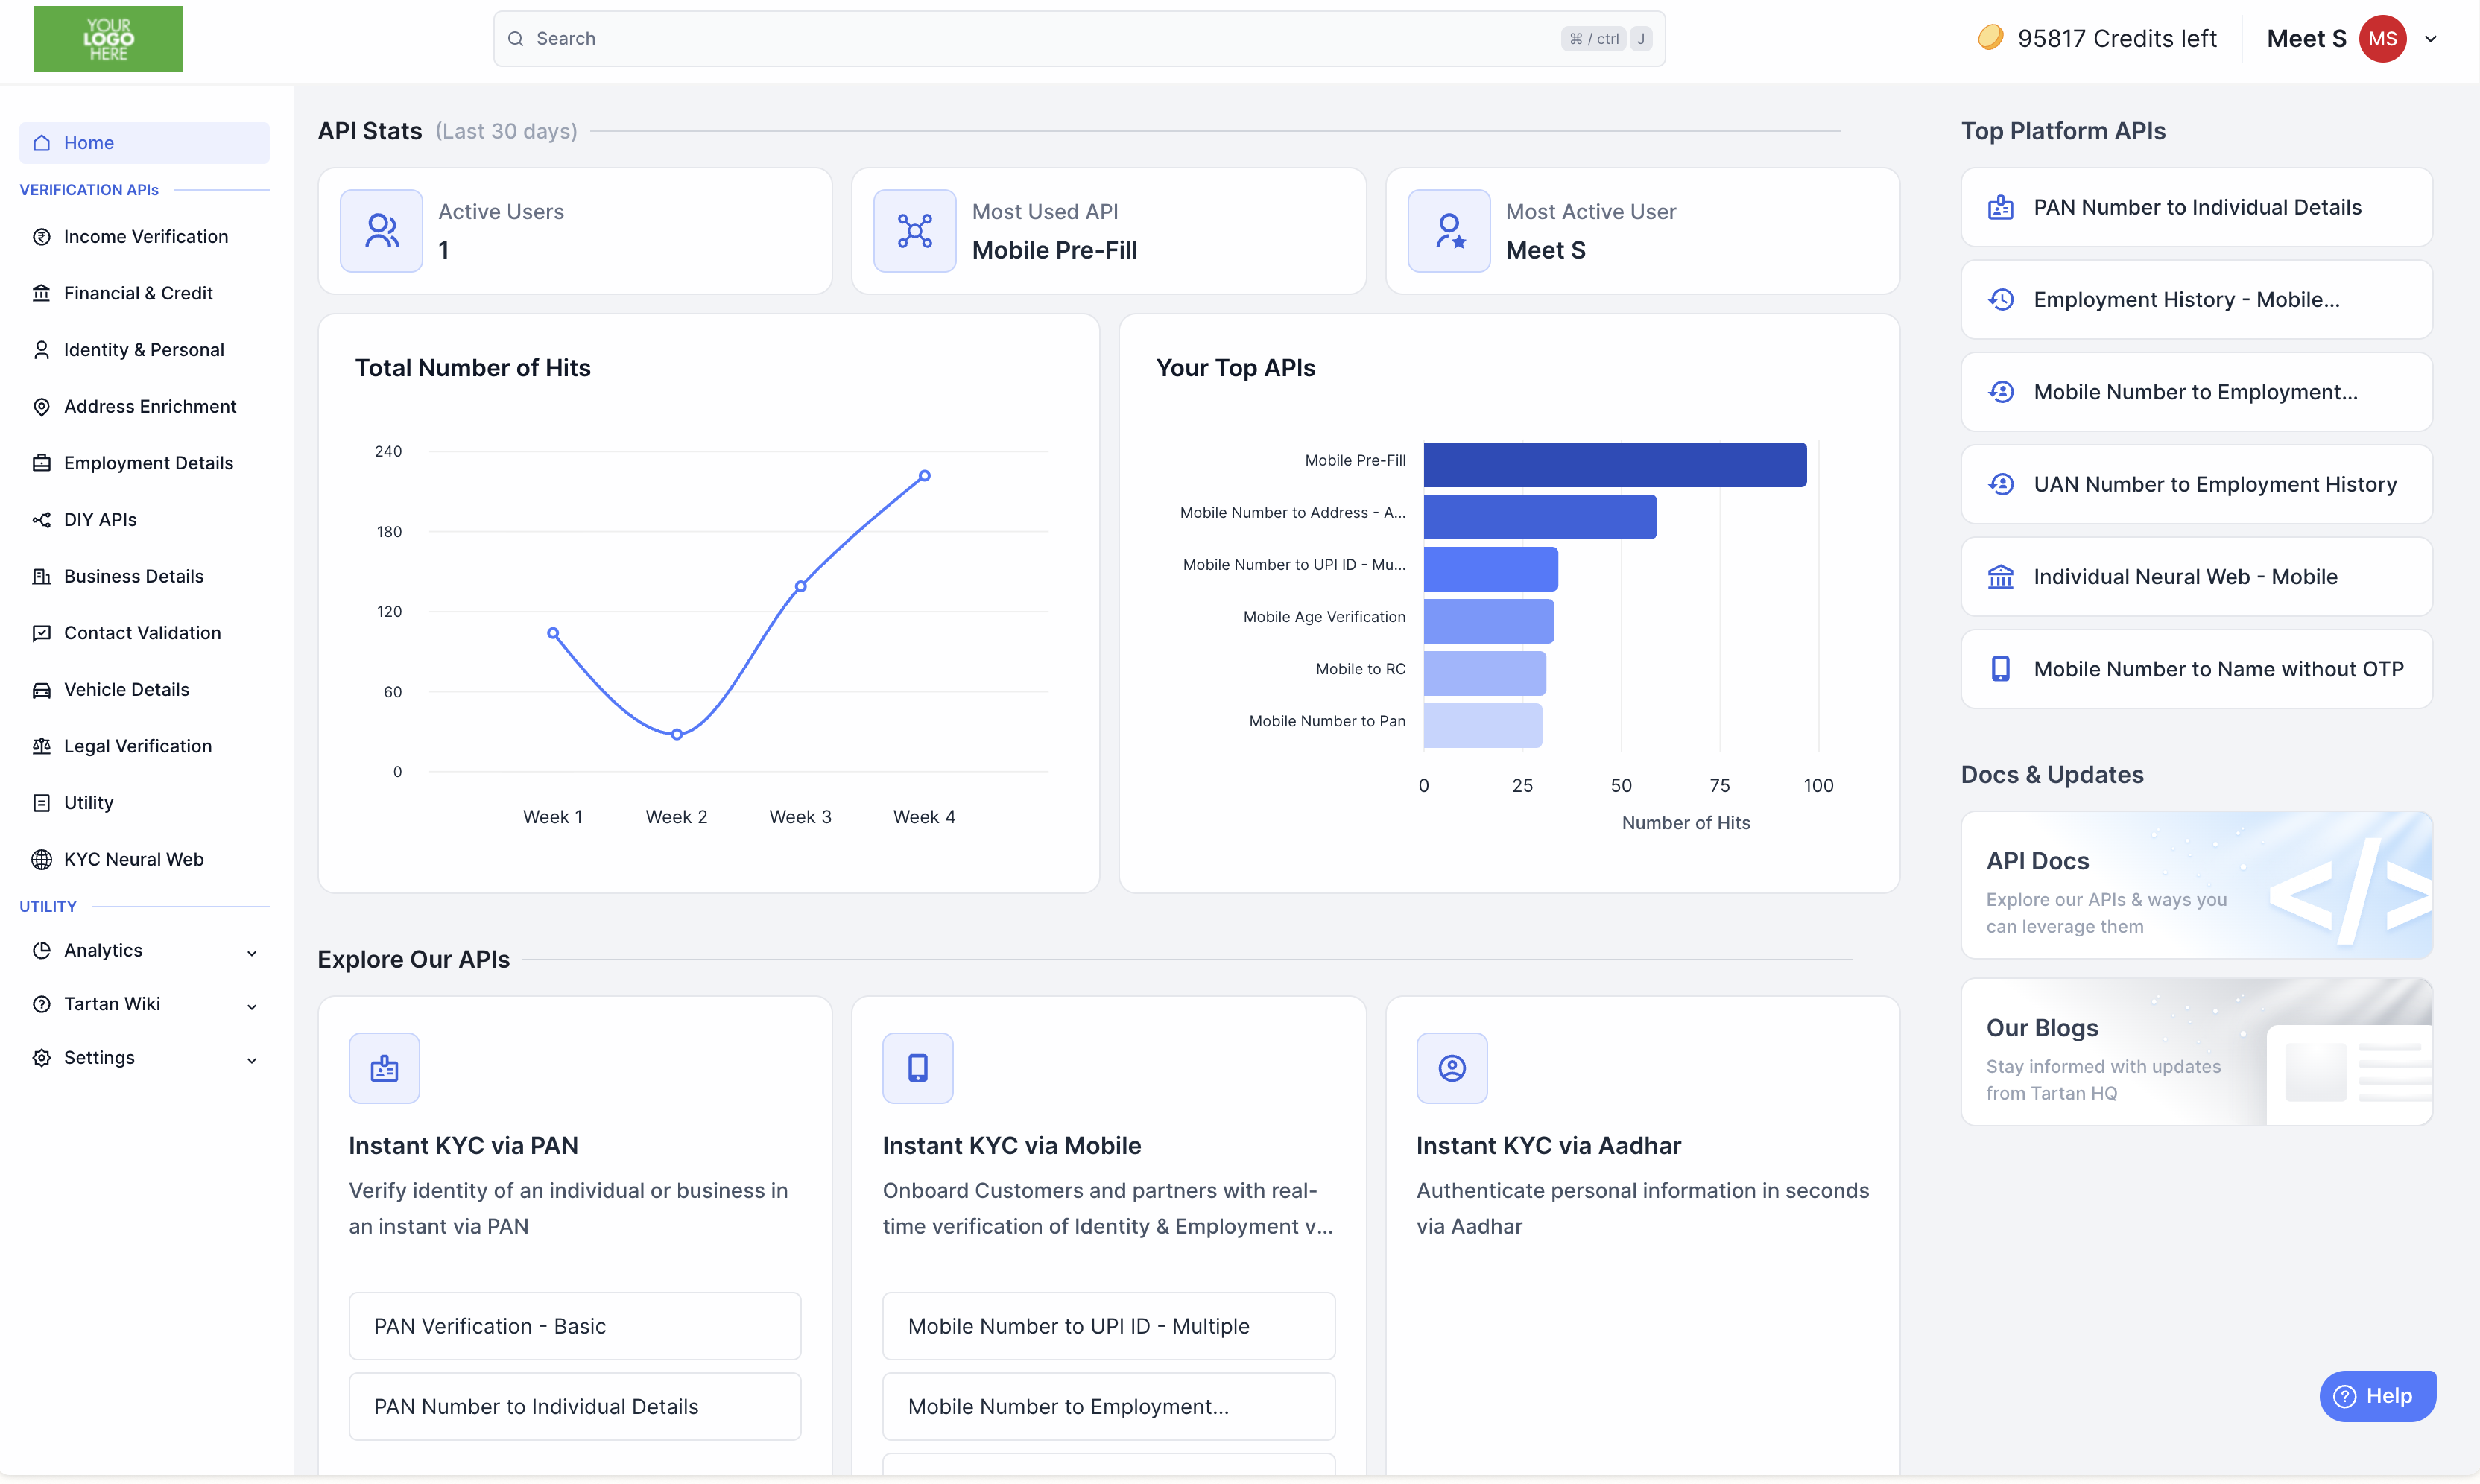Screen dimensions: 2480x1484
Task: Click the Help button
Action: [2377, 1396]
